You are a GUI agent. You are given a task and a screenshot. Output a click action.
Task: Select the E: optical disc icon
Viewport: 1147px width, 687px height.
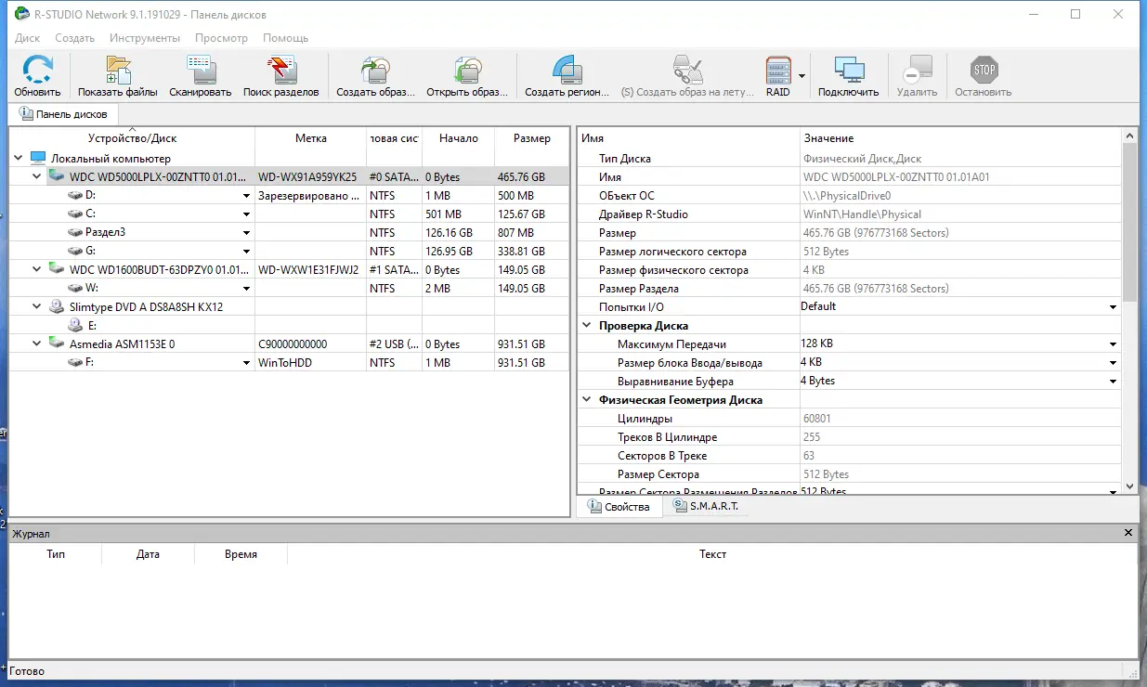(76, 325)
